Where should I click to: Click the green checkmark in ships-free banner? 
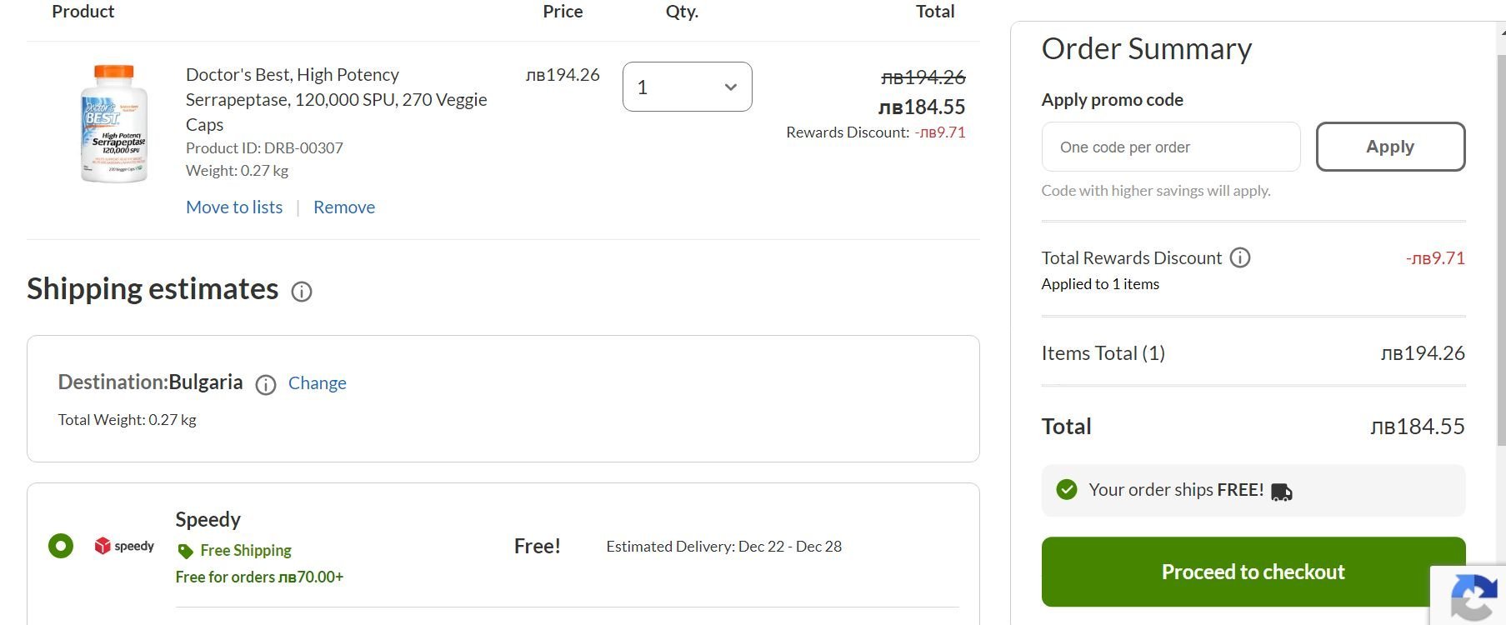[x=1067, y=490]
